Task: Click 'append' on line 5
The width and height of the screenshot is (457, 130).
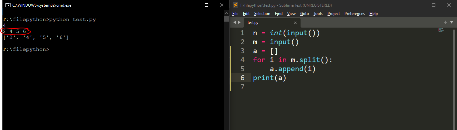Action: click(x=291, y=69)
